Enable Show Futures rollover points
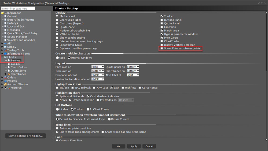The width and height of the screenshot is (268, 151). [162, 49]
